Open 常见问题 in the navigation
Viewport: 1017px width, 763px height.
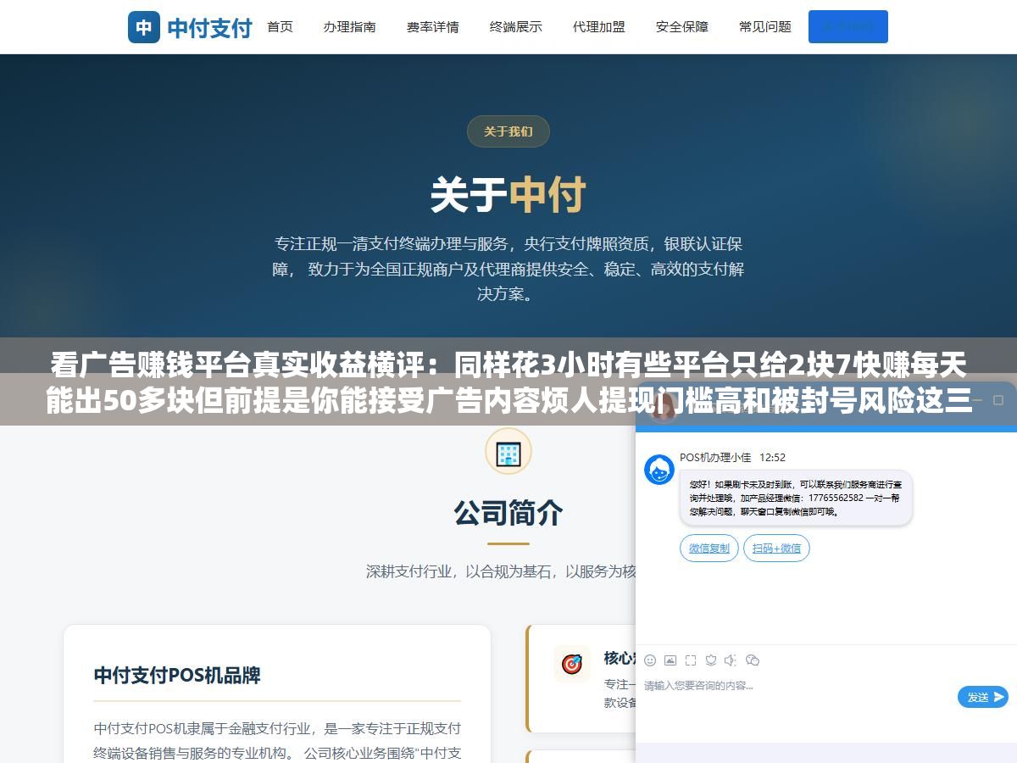tap(764, 27)
